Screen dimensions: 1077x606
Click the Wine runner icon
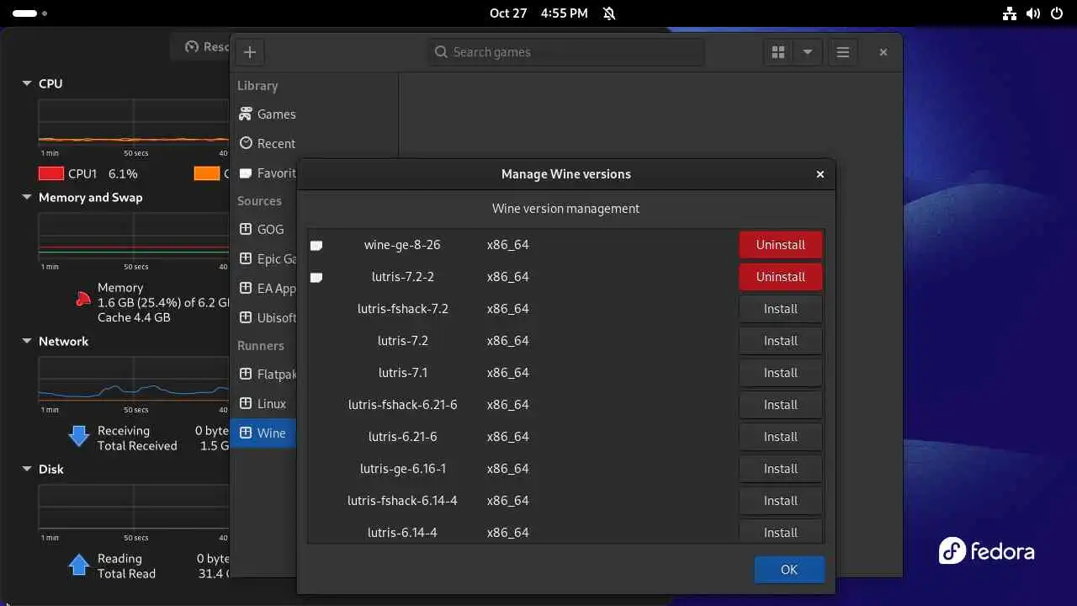[x=246, y=433]
